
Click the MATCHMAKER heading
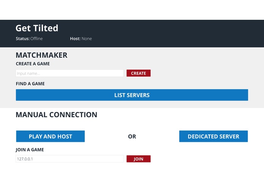pos(41,55)
